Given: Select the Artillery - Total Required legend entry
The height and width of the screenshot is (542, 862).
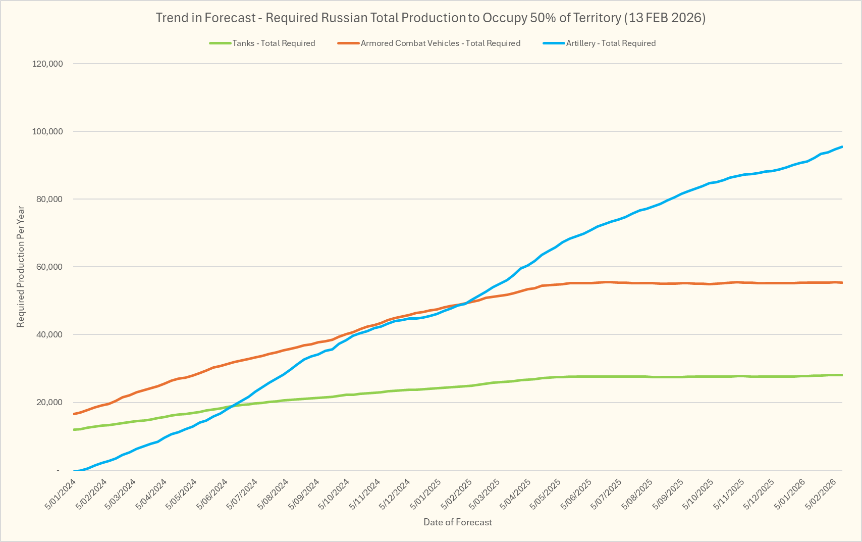Looking at the screenshot, I should tap(611, 43).
